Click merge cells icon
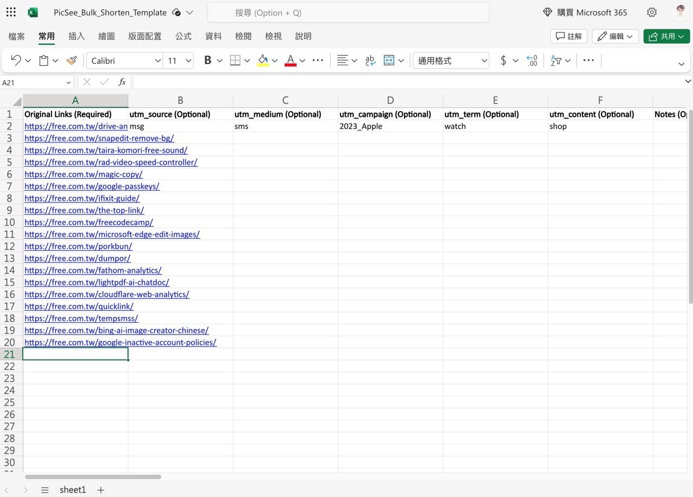 click(389, 61)
